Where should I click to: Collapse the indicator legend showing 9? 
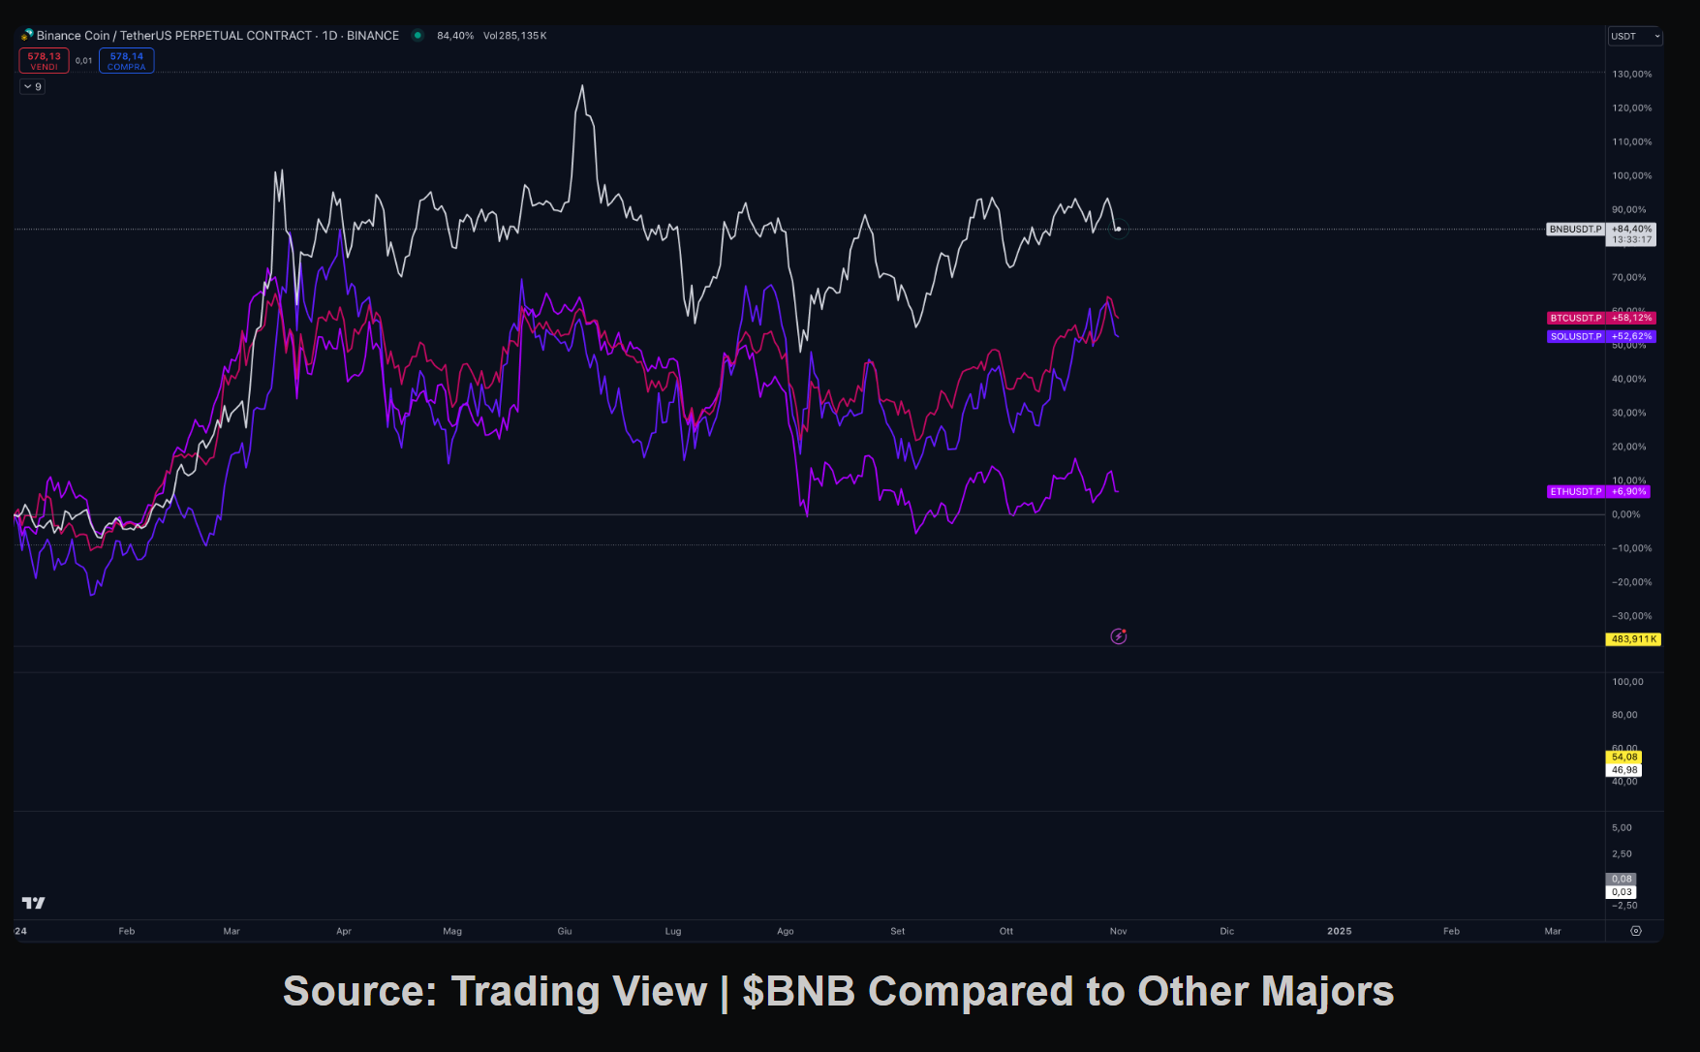click(33, 86)
